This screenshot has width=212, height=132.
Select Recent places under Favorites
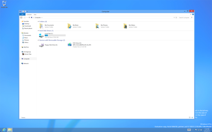27,28
